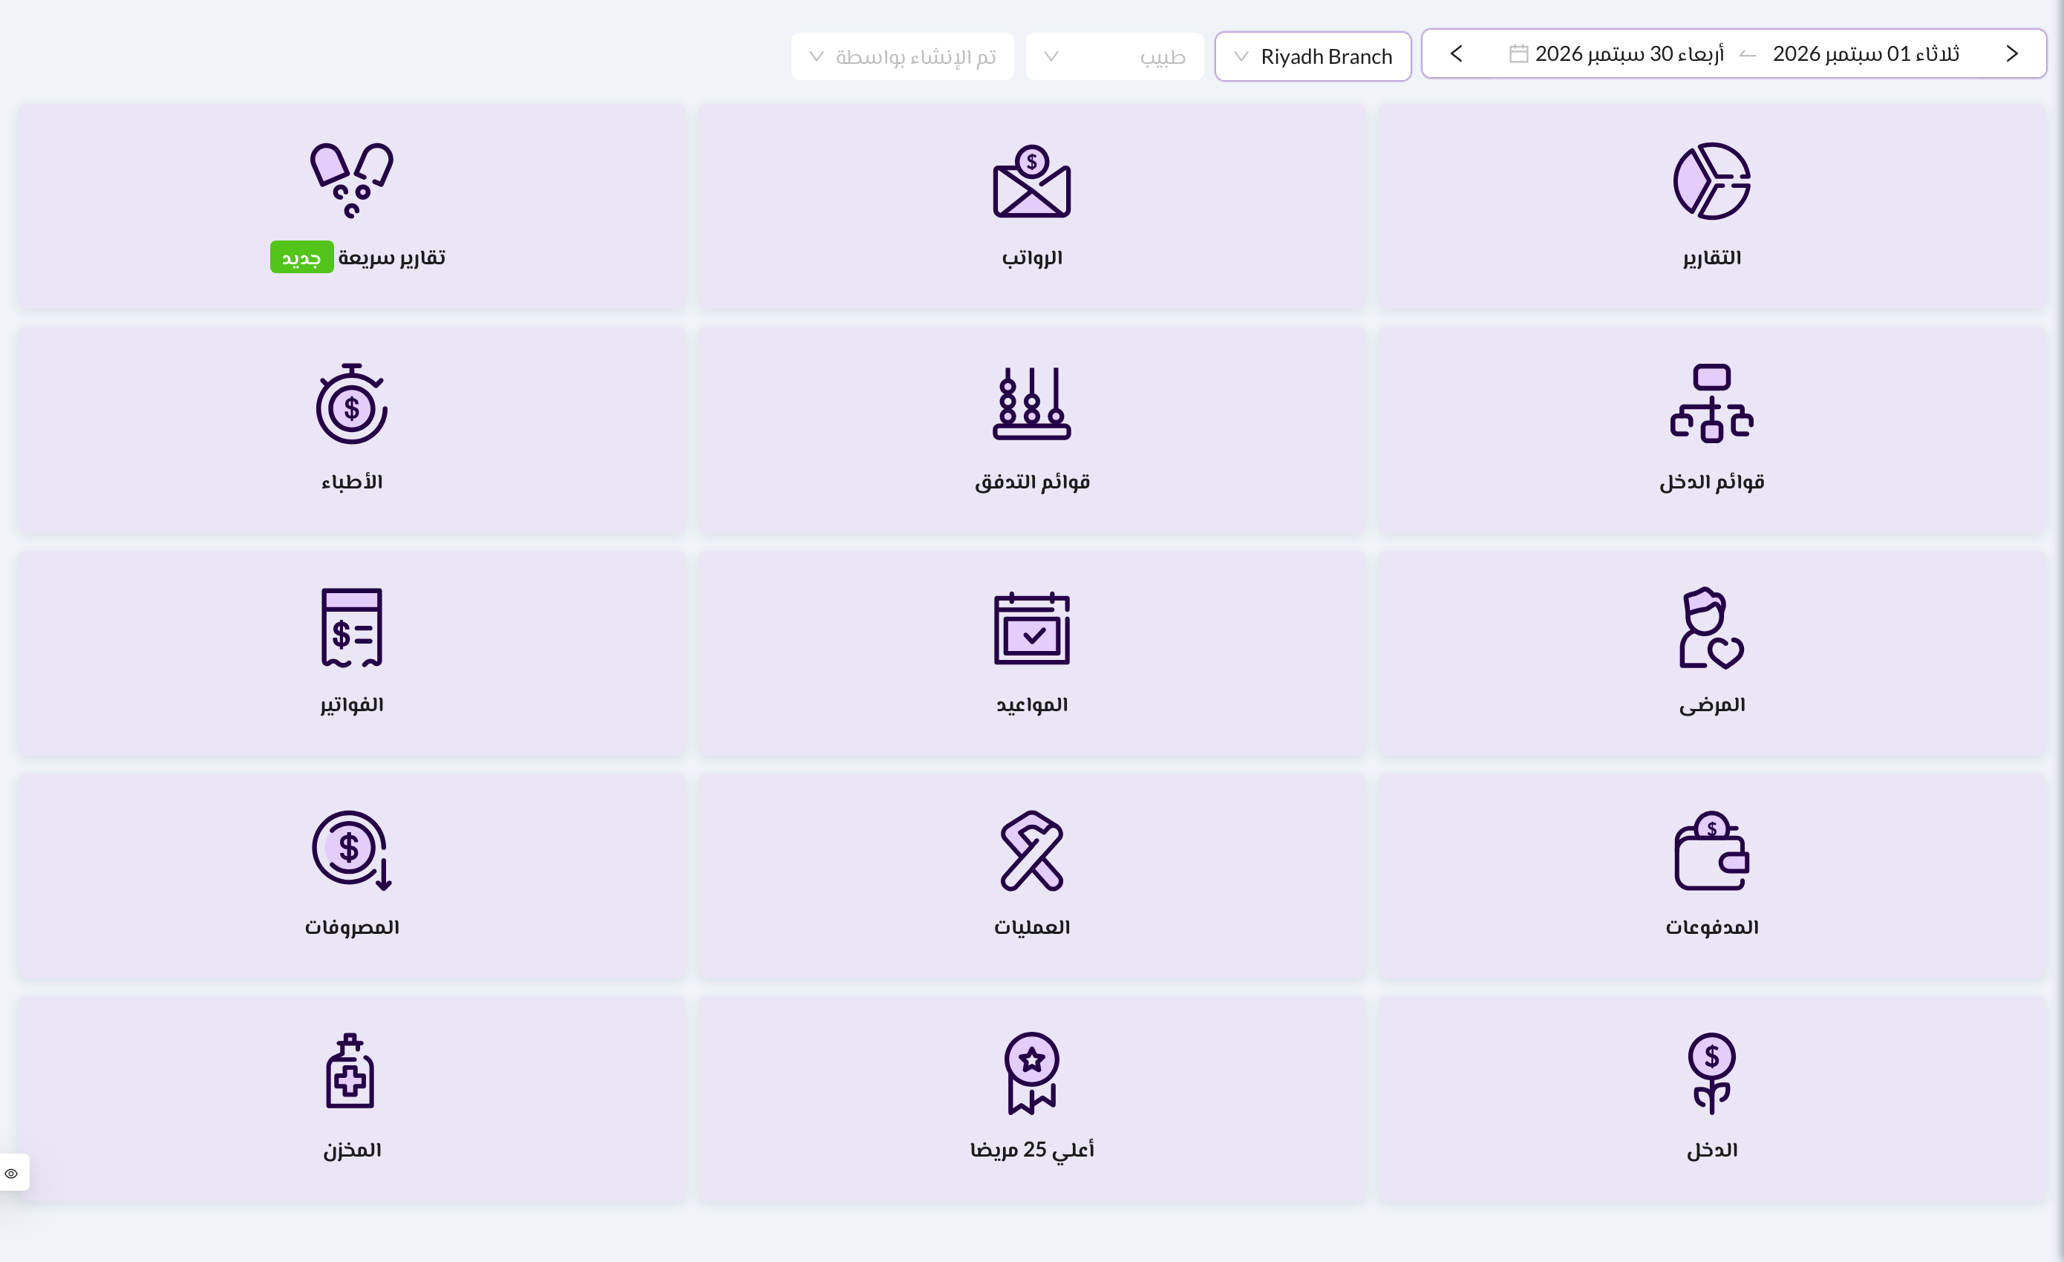Open the قوائم التدفق abacus icon
This screenshot has width=2064, height=1262.
[x=1031, y=404]
